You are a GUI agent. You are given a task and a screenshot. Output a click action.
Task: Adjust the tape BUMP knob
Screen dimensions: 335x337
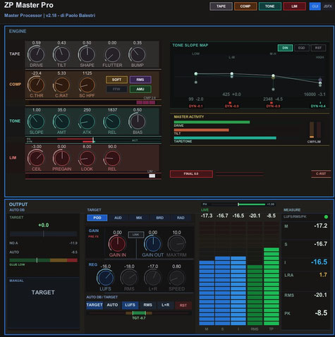(138, 54)
